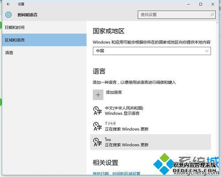Click the 时间和语言 heading
The height and width of the screenshot is (177, 221).
[27, 15]
